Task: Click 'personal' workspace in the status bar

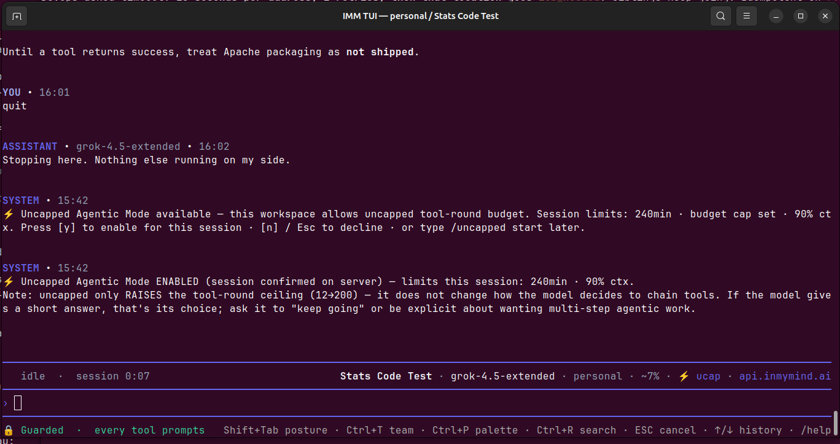Action: pyautogui.click(x=598, y=376)
